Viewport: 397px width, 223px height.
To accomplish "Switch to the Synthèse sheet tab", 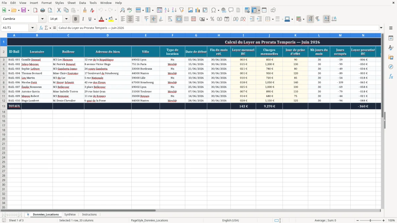I will pyautogui.click(x=70, y=214).
